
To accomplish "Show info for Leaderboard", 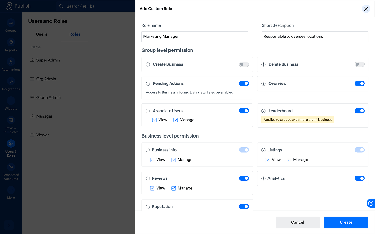I will coord(264,111).
